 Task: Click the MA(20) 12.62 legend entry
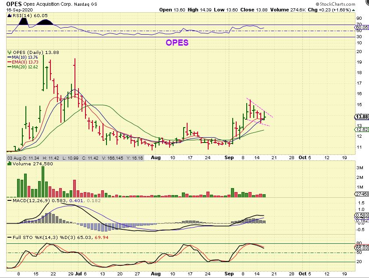[x=23, y=67]
